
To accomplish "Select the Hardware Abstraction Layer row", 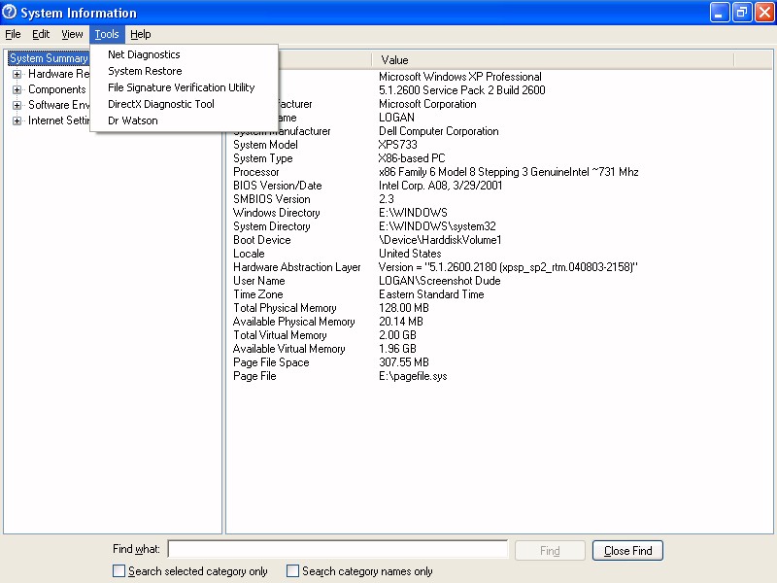I will (x=297, y=267).
